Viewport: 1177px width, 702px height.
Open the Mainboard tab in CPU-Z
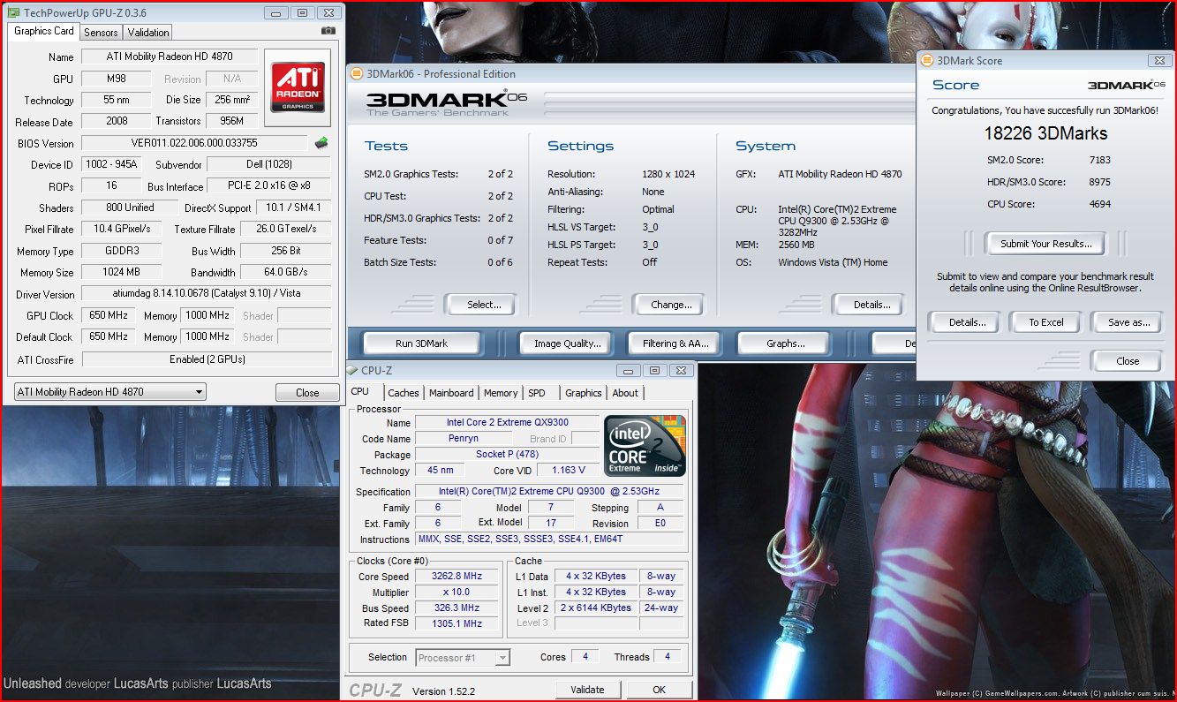(x=451, y=393)
